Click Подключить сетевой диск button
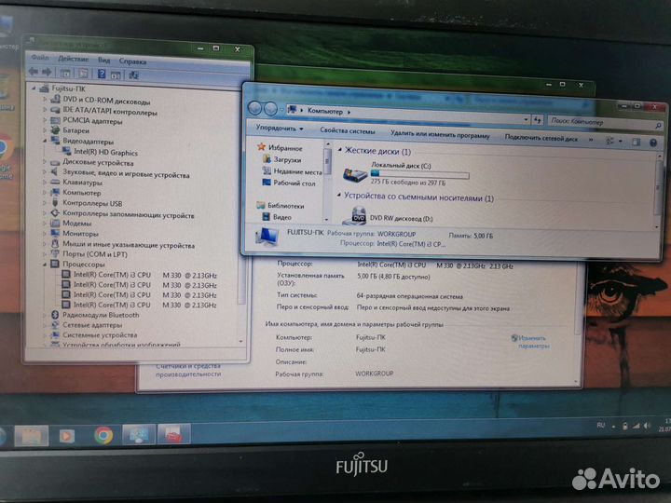671x503 pixels. (541, 138)
